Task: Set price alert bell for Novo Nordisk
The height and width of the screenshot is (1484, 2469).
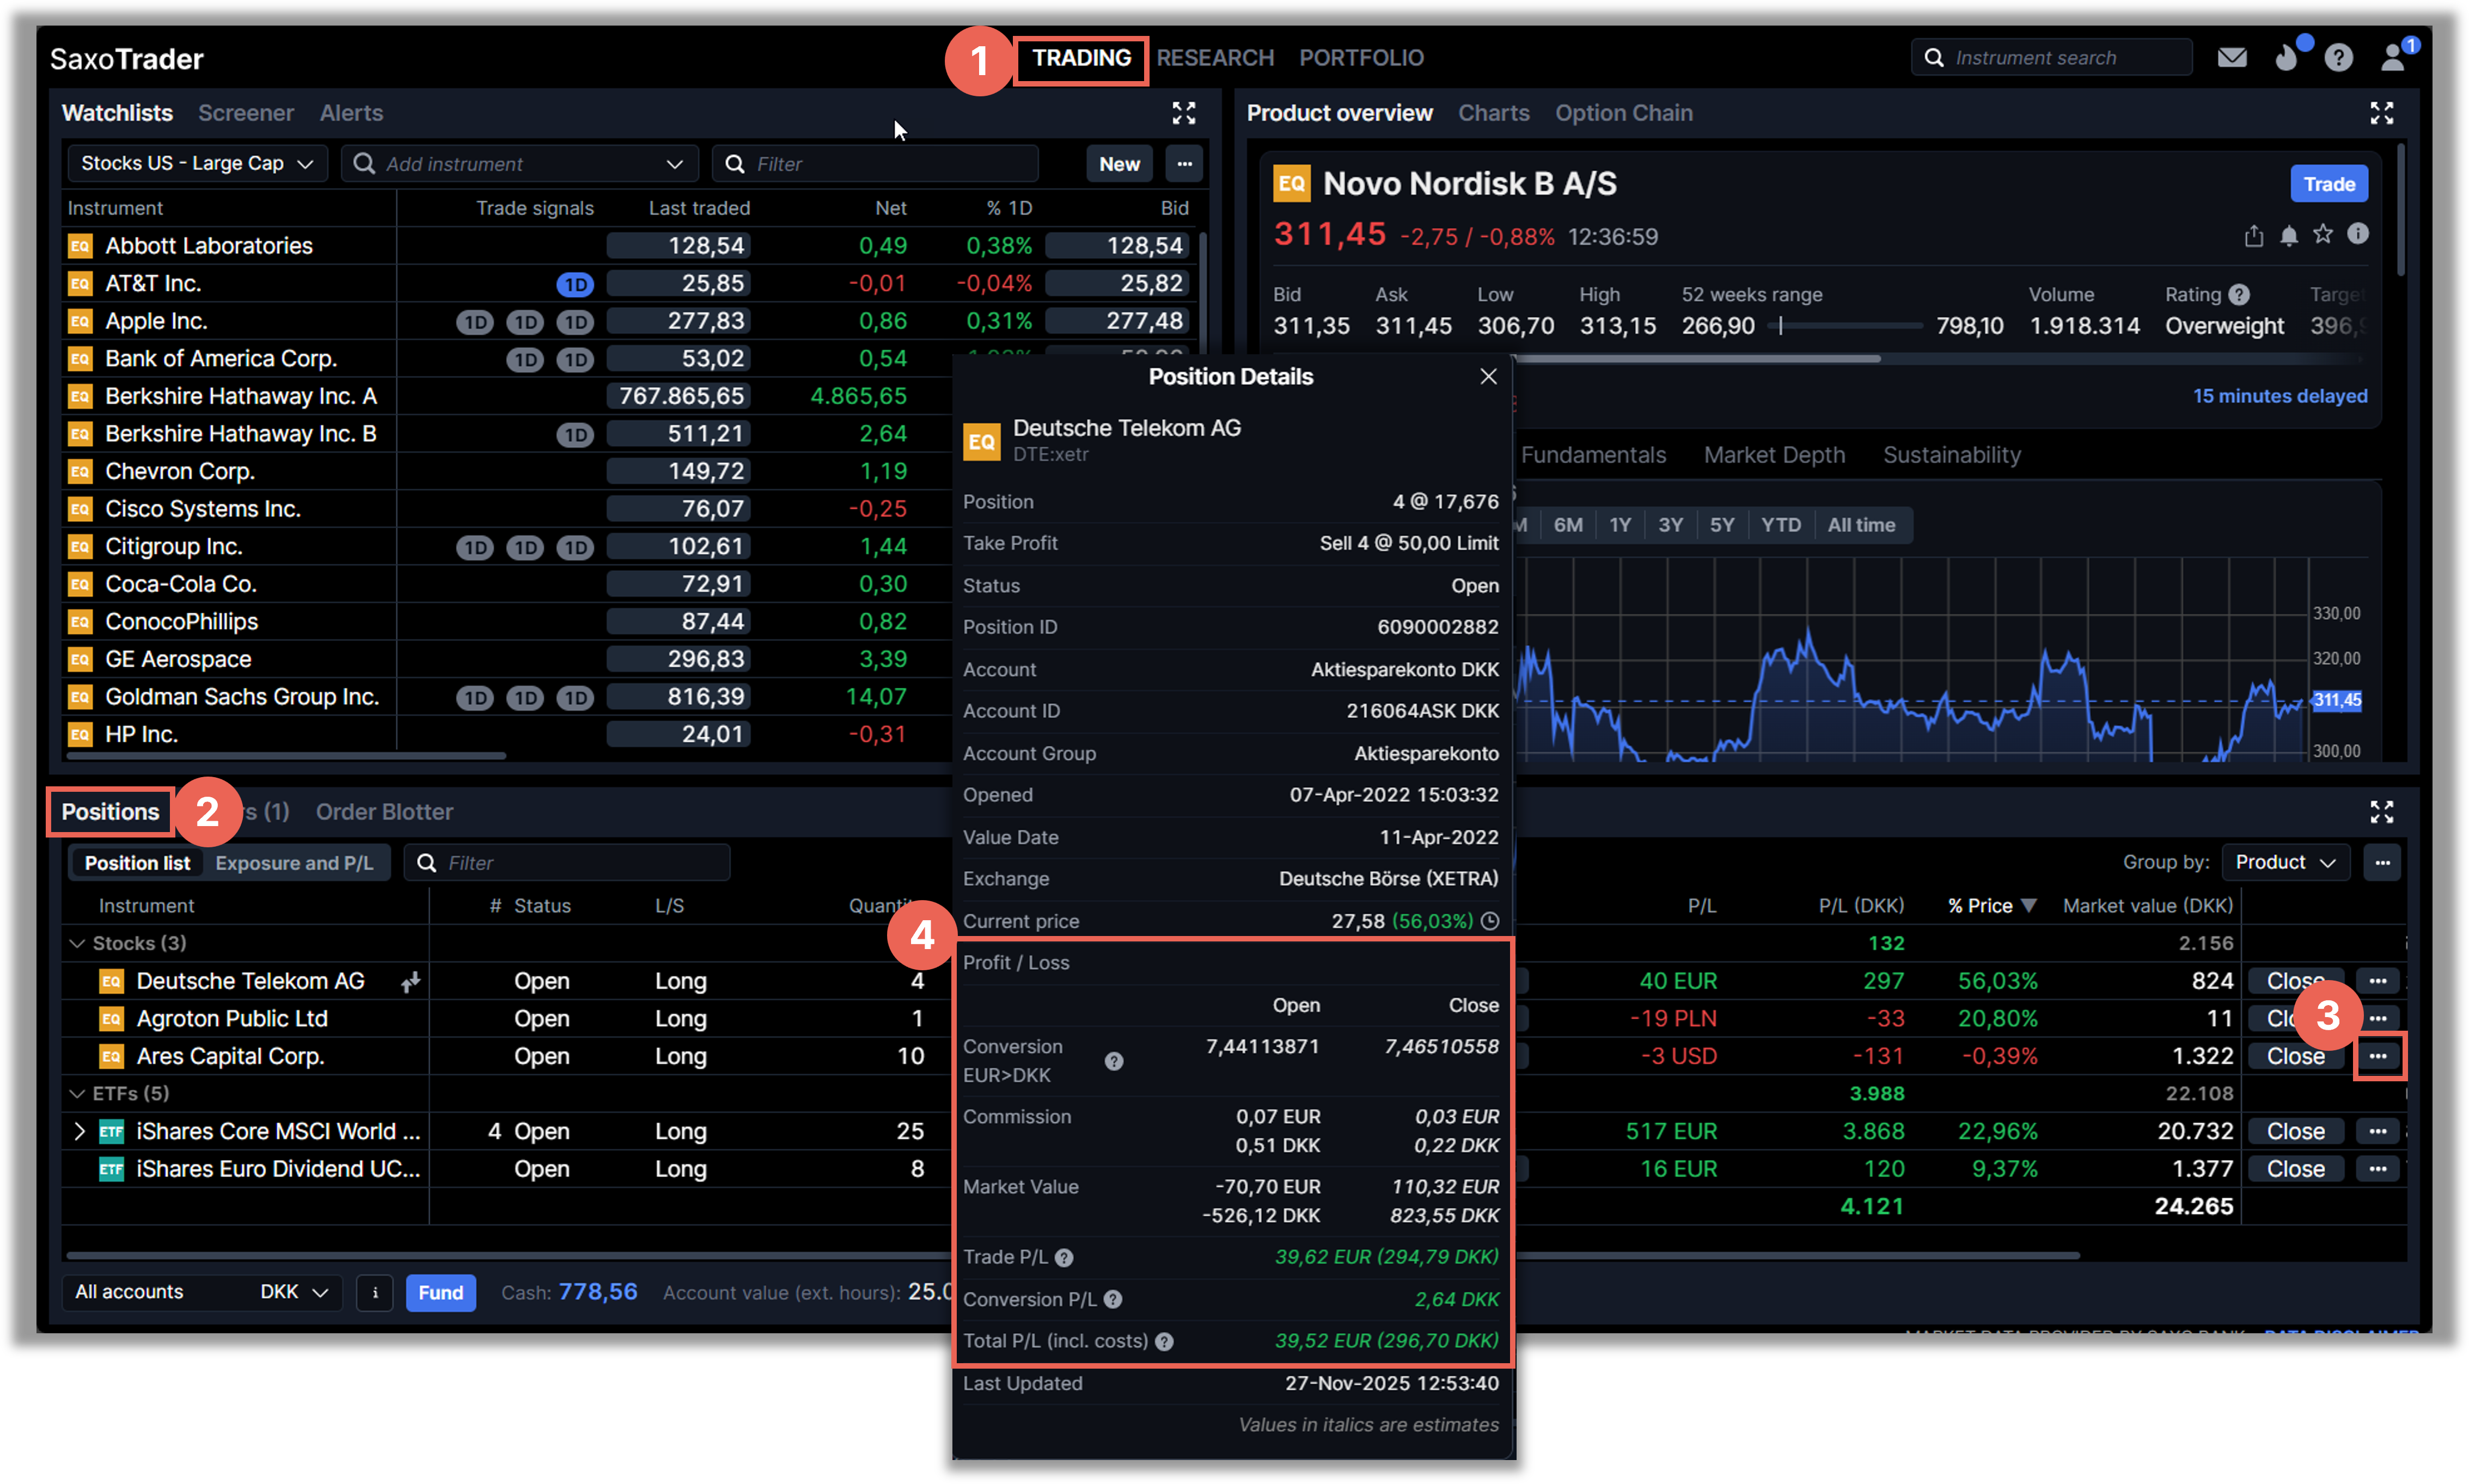Action: click(2289, 235)
